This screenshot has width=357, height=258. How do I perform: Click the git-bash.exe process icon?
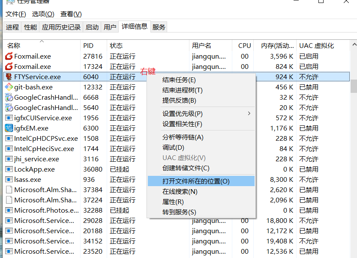9,87
